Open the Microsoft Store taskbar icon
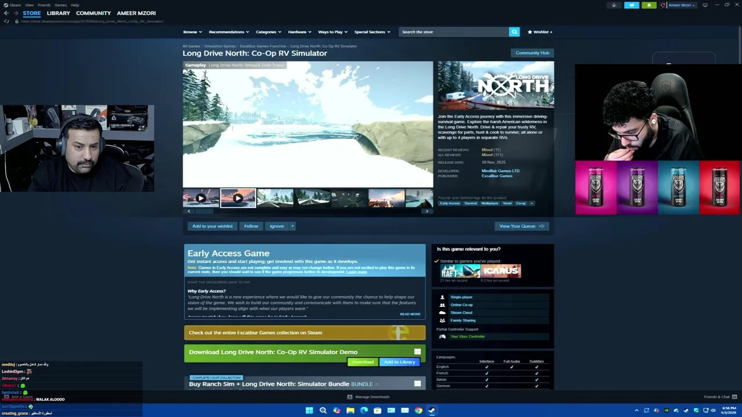This screenshot has width=742, height=417. [377, 411]
